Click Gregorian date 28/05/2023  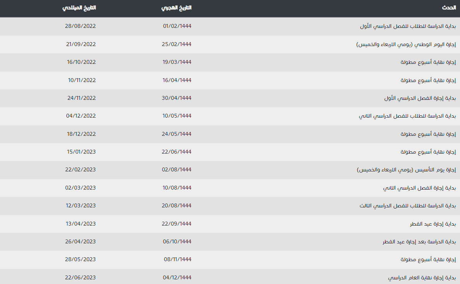click(80, 260)
